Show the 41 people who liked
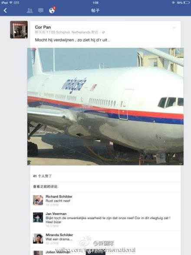191x255 pixels. pyautogui.click(x=43, y=176)
